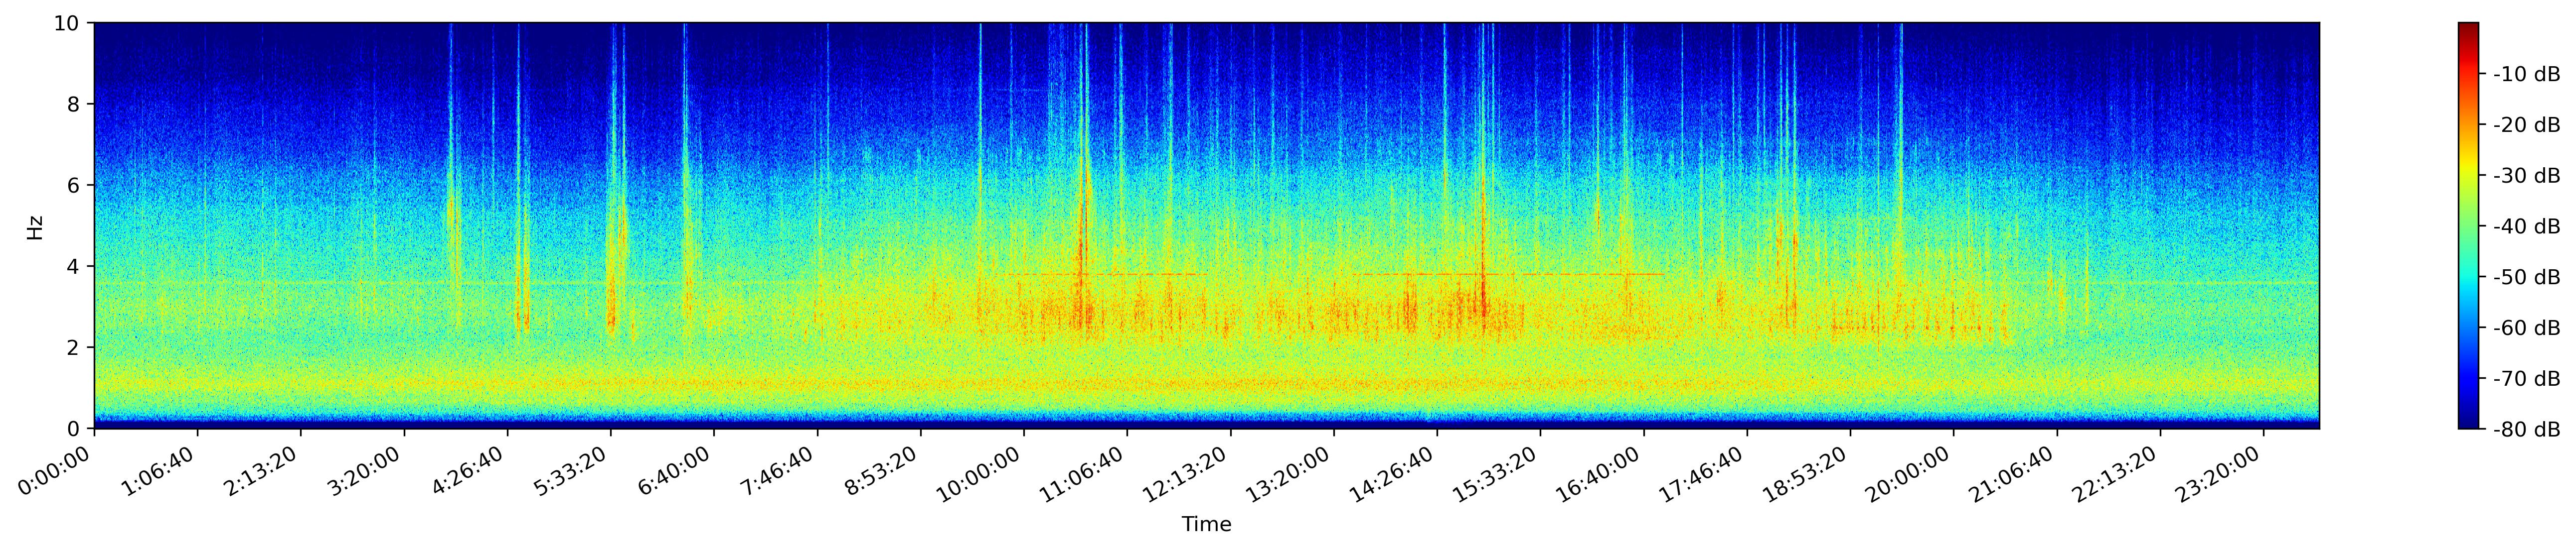Click the 0 Hz y-axis tick label
Image resolution: width=2576 pixels, height=550 pixels.
(75, 429)
